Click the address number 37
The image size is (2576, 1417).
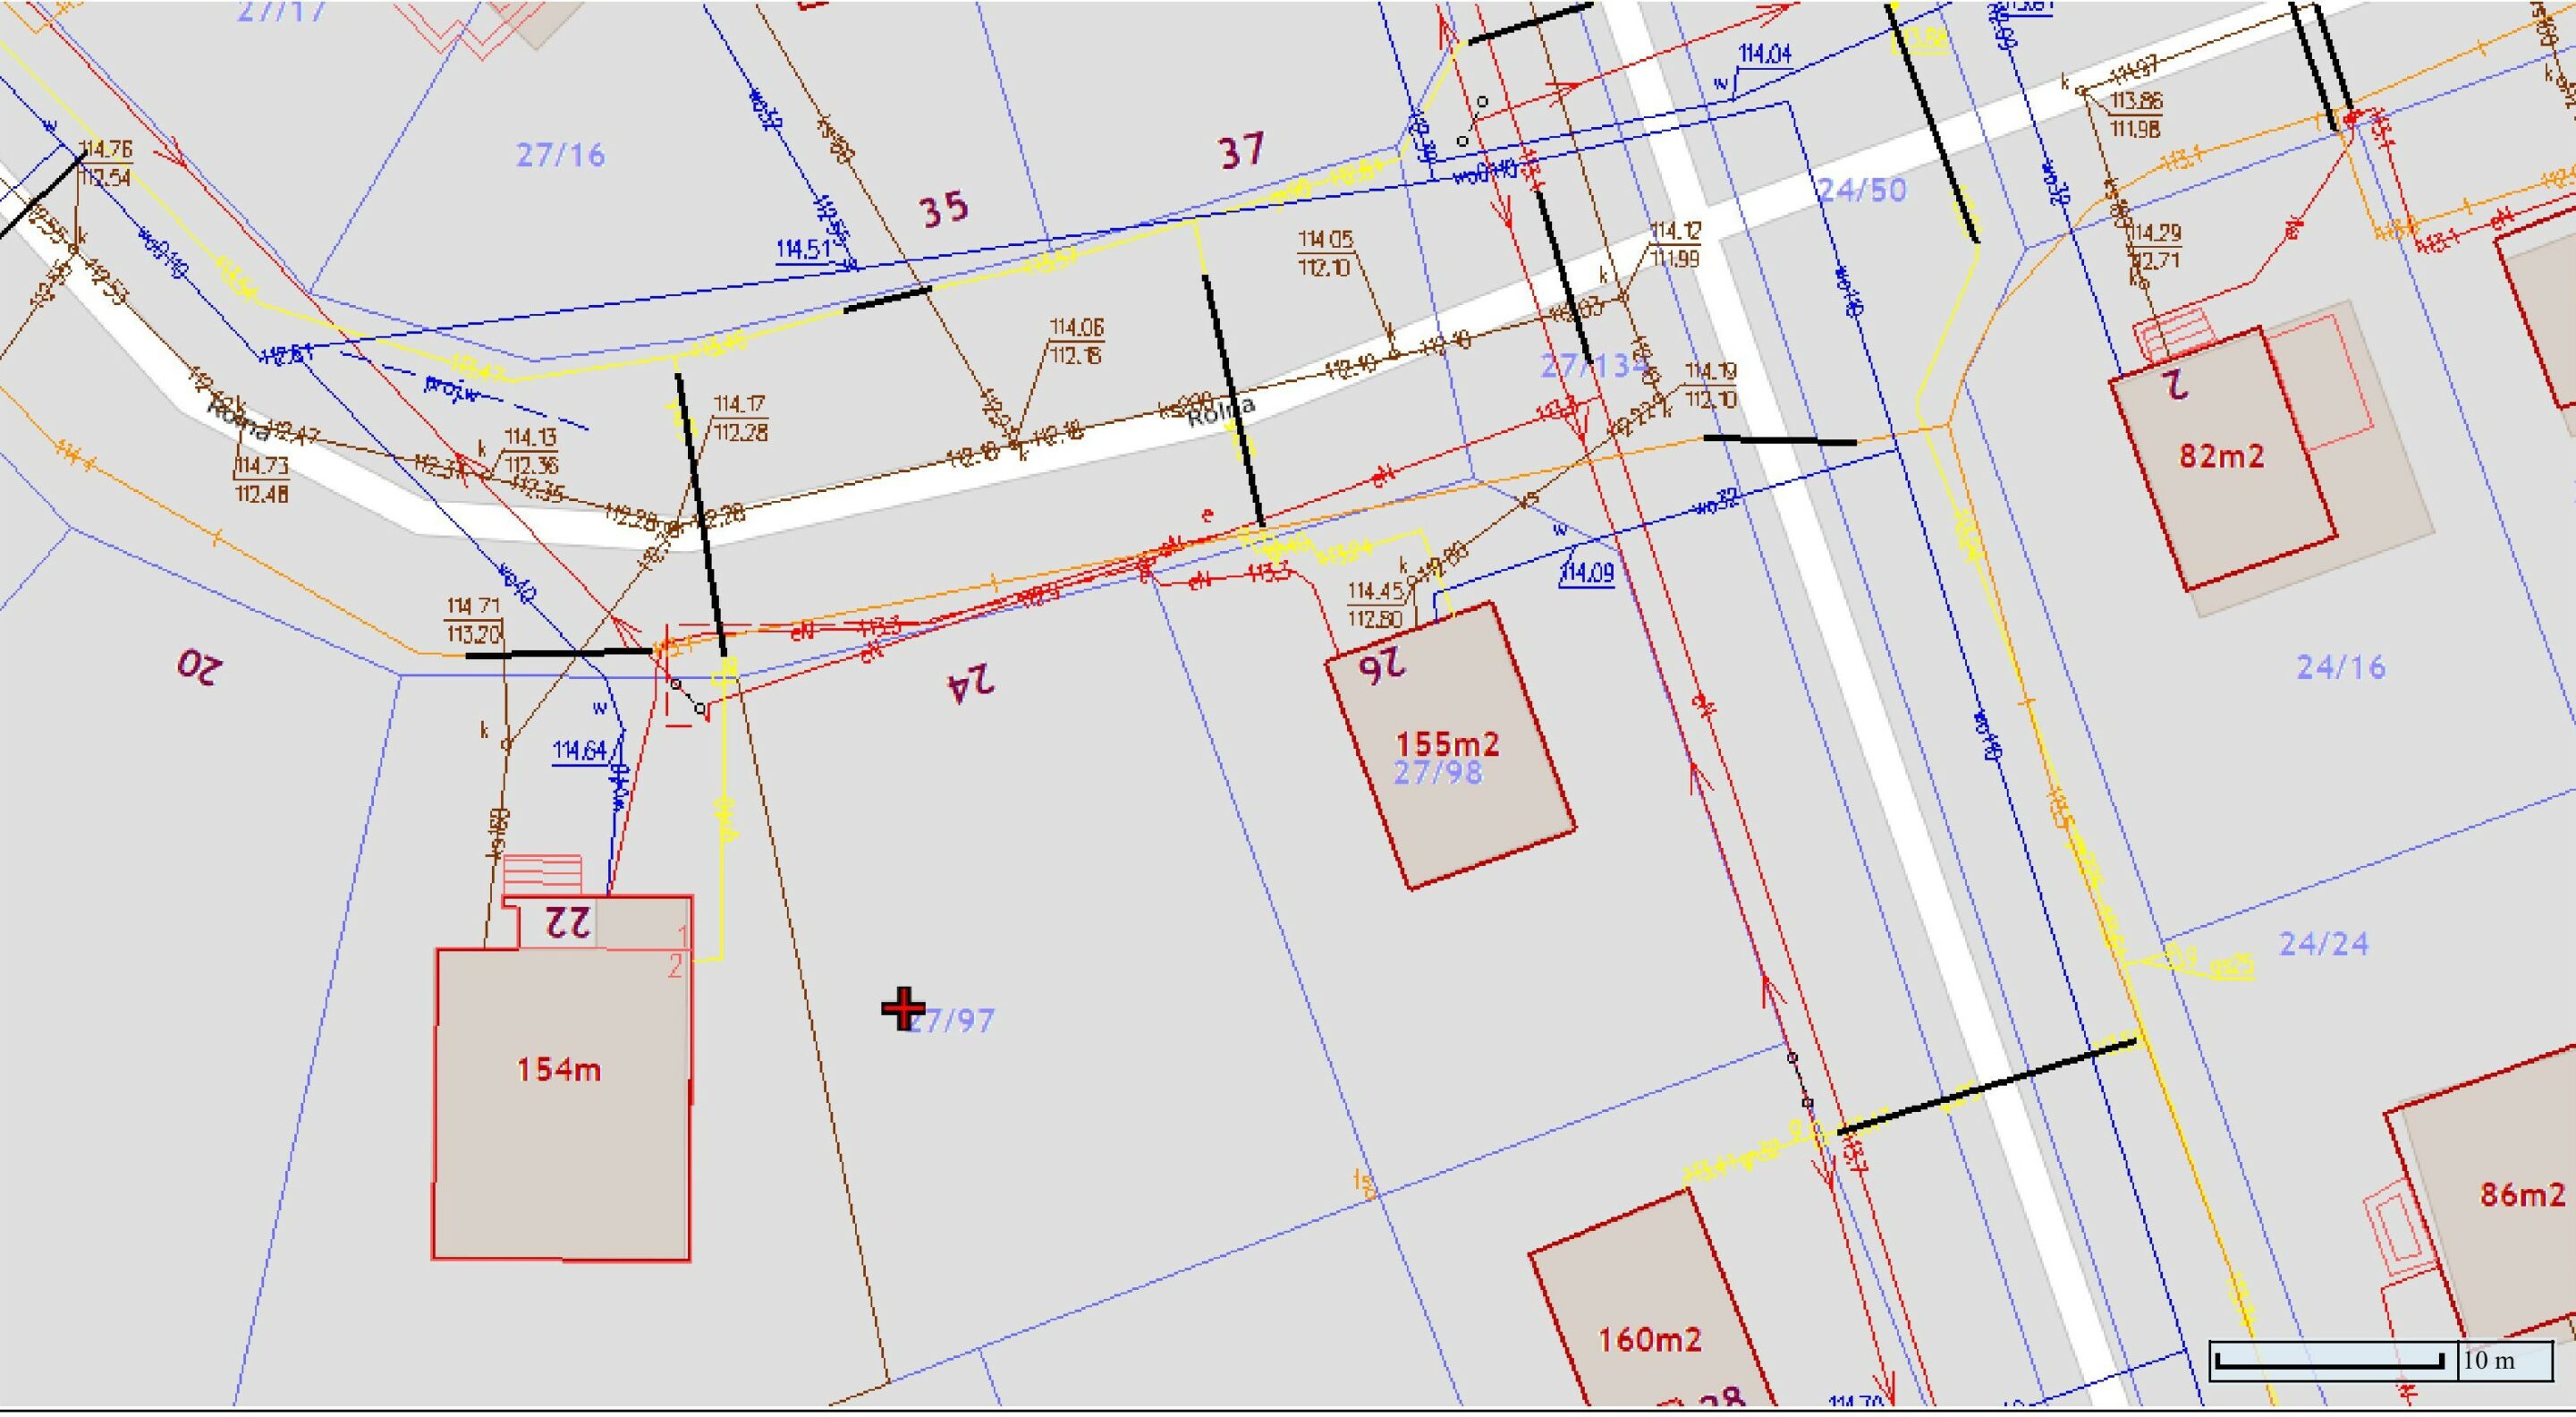pos(1241,152)
